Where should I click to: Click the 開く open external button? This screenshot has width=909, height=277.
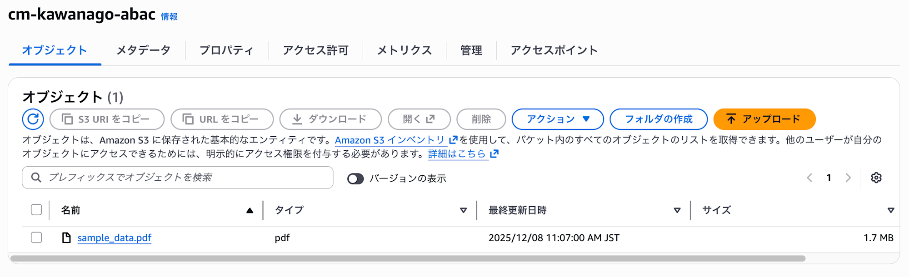click(x=419, y=119)
